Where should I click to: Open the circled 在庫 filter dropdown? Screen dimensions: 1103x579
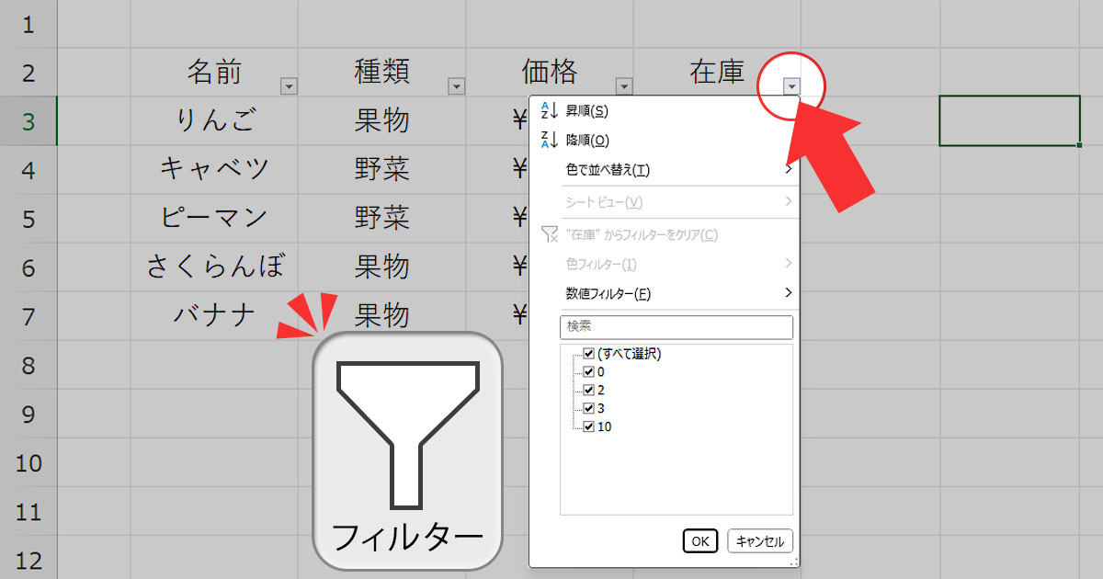[791, 85]
